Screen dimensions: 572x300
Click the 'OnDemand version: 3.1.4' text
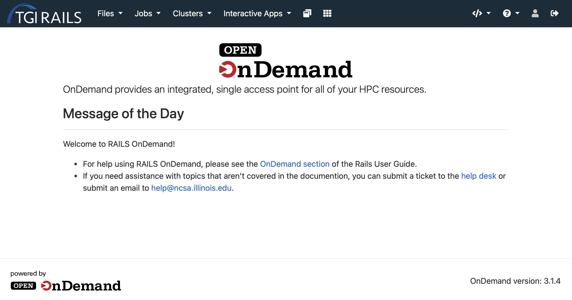pos(515,281)
